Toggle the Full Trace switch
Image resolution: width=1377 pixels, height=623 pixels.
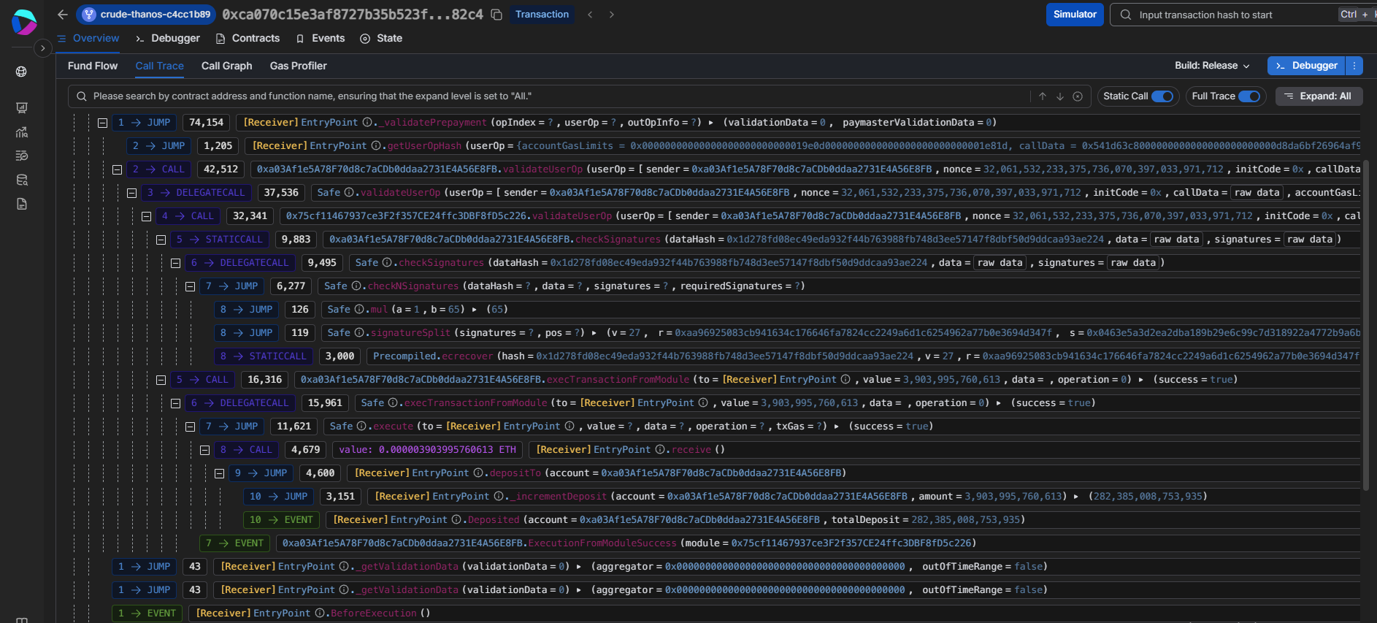[x=1249, y=96]
